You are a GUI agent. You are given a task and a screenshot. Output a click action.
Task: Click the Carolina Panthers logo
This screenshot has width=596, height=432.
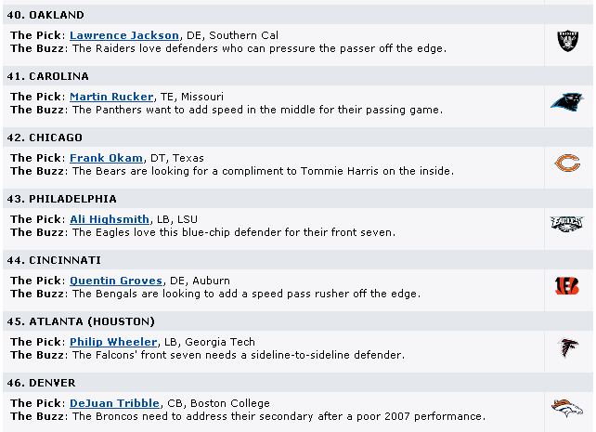click(567, 102)
